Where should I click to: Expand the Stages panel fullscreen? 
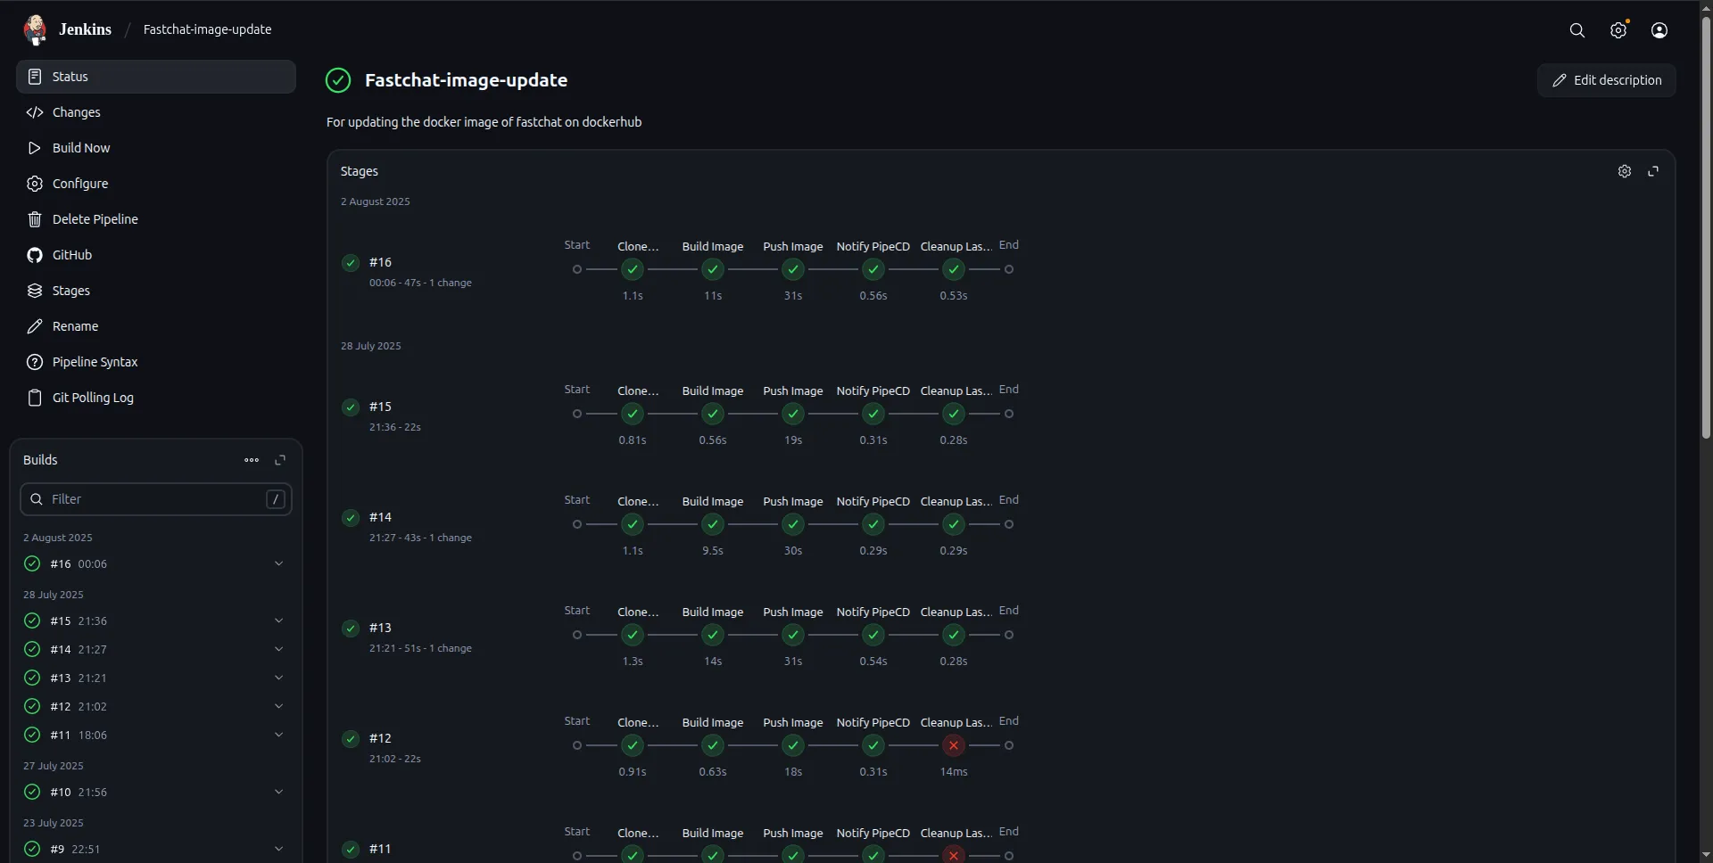click(x=1653, y=171)
